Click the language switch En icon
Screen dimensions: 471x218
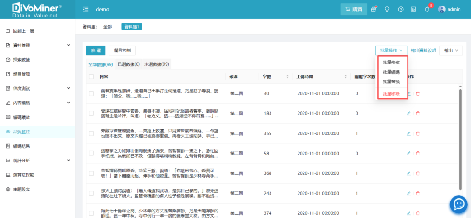point(414,9)
